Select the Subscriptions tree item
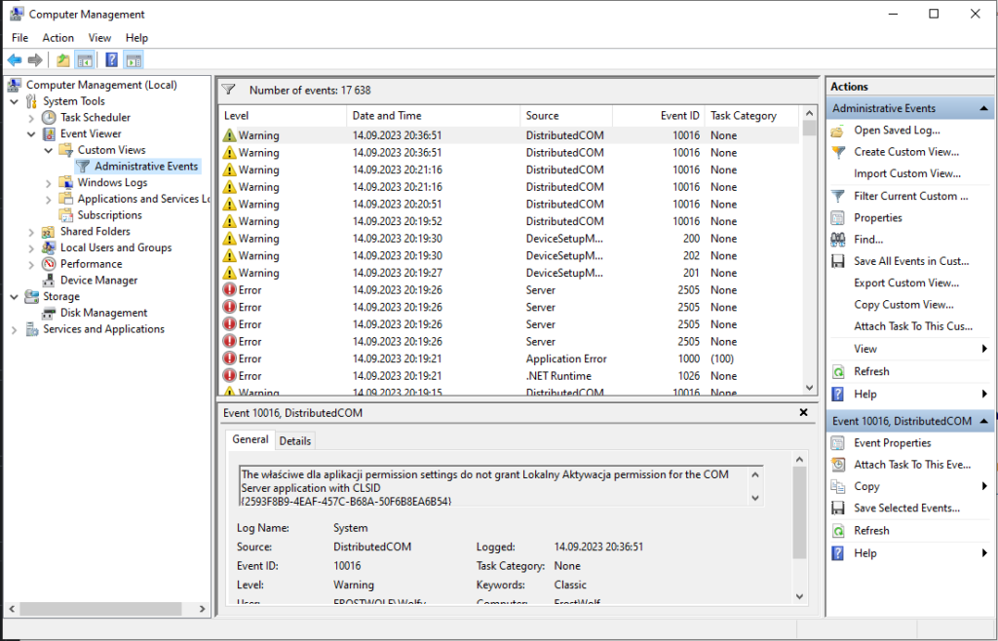The width and height of the screenshot is (998, 641). click(109, 215)
